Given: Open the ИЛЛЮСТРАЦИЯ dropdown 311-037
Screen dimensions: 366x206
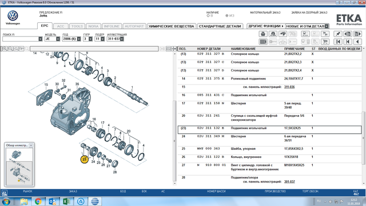Looking at the screenshot, I should [122, 39].
